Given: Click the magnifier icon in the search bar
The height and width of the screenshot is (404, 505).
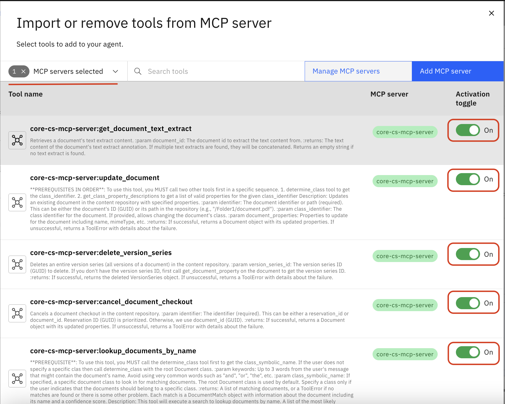Looking at the screenshot, I should pos(138,71).
